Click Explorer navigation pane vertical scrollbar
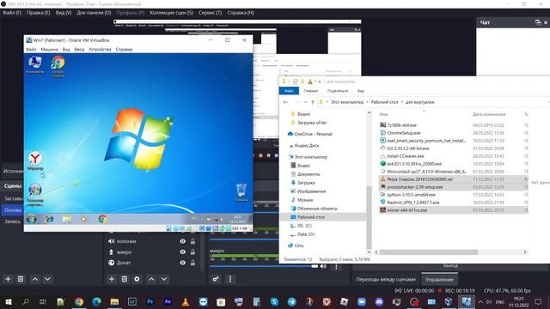This screenshot has height=309, width=550. [369, 217]
